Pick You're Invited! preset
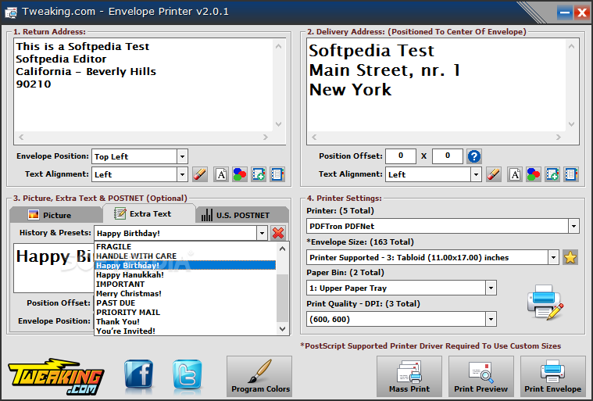Screen dimensions: 593x401 [185, 331]
